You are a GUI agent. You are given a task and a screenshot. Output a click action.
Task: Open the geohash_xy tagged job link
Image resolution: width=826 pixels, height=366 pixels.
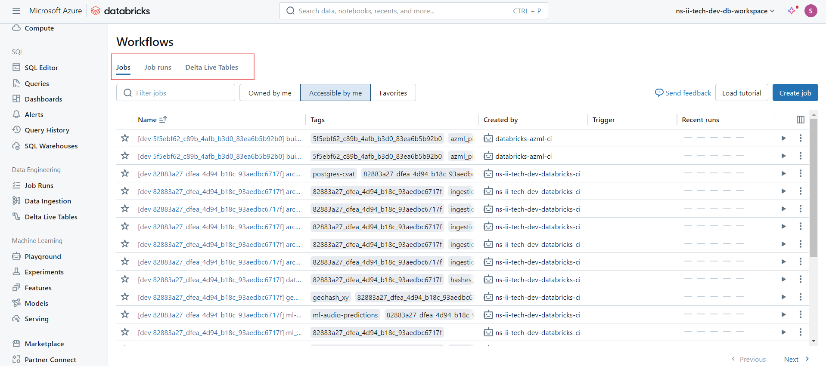218,297
